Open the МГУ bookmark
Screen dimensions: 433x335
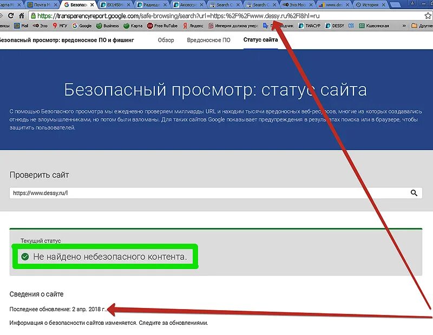tap(60, 25)
